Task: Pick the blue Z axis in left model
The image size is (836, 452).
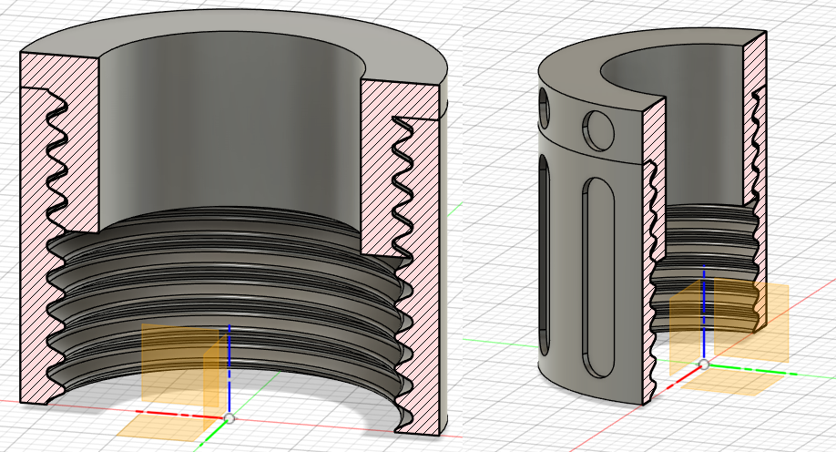Action: coord(229,368)
